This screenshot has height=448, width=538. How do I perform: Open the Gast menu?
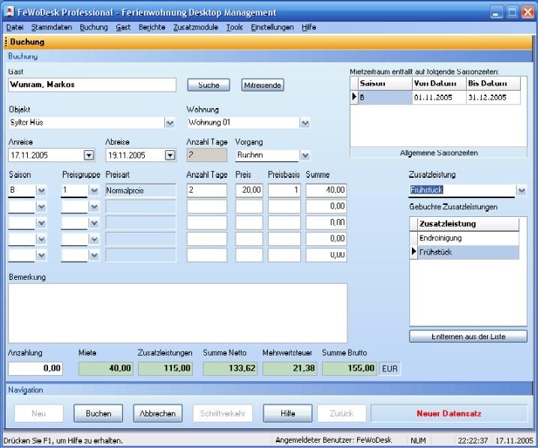123,28
